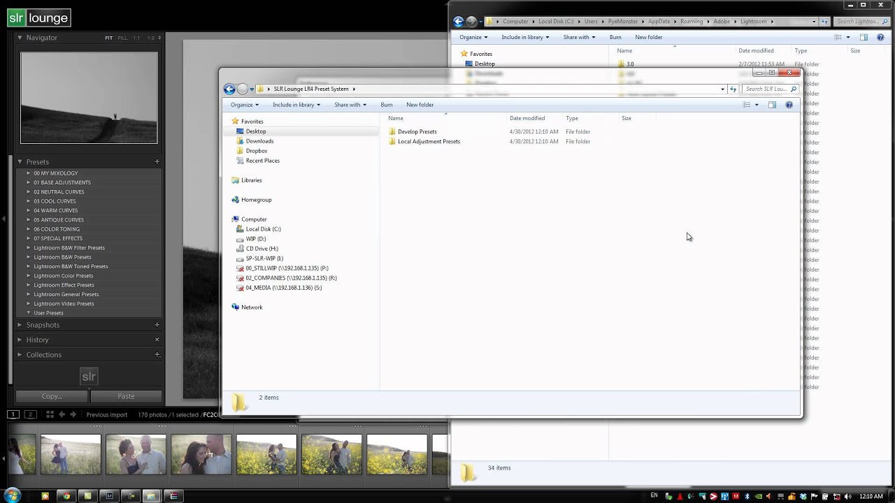This screenshot has height=503, width=895.
Task: Open Share with menu in front window
Action: pos(350,105)
